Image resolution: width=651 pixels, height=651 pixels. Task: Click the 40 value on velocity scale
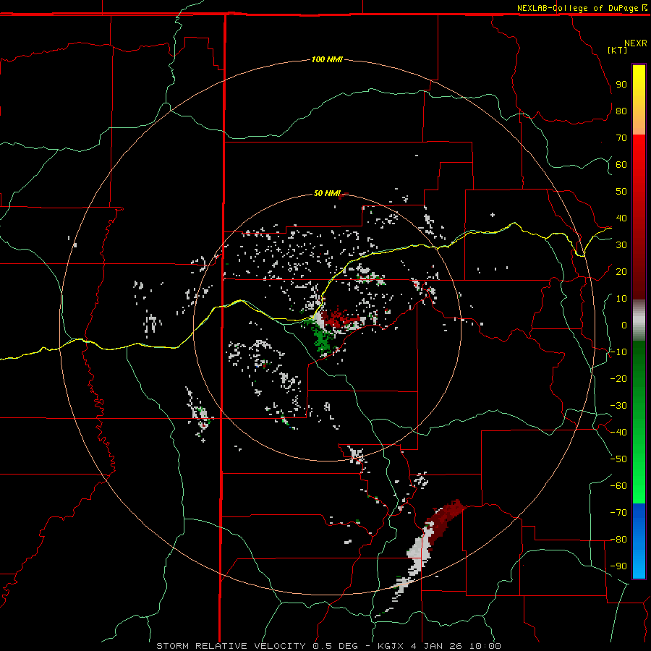point(621,218)
